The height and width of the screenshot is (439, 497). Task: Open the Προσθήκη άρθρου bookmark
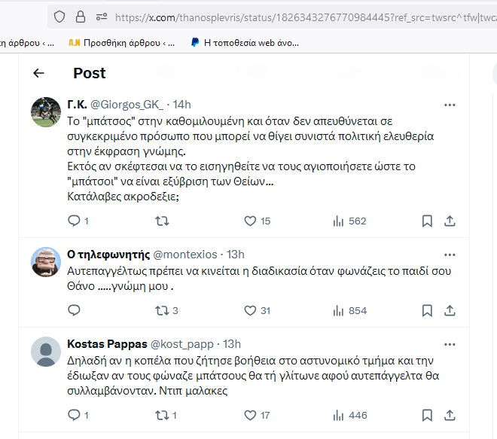click(122, 42)
